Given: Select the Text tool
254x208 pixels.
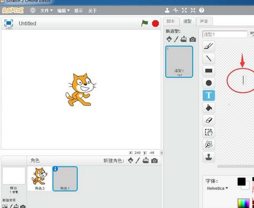Looking at the screenshot, I should click(x=209, y=95).
